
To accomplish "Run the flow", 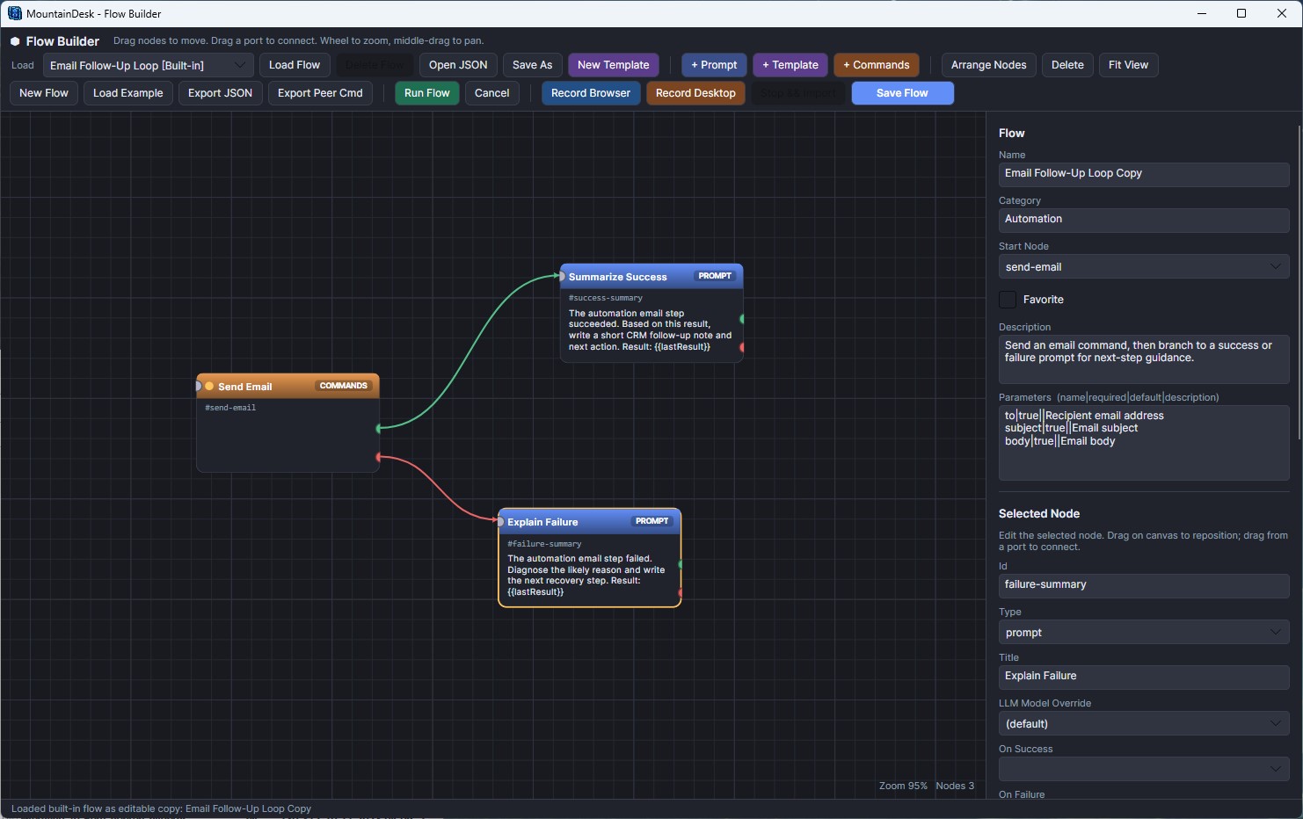I will tap(426, 93).
